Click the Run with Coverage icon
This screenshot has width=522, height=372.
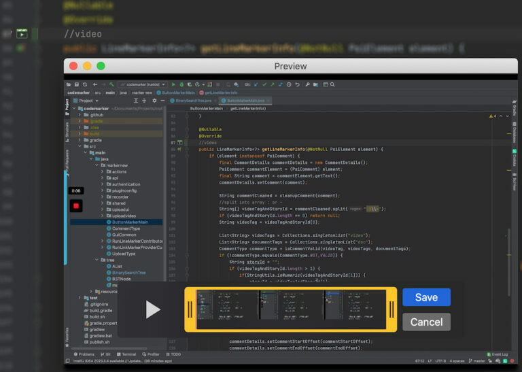190,84
